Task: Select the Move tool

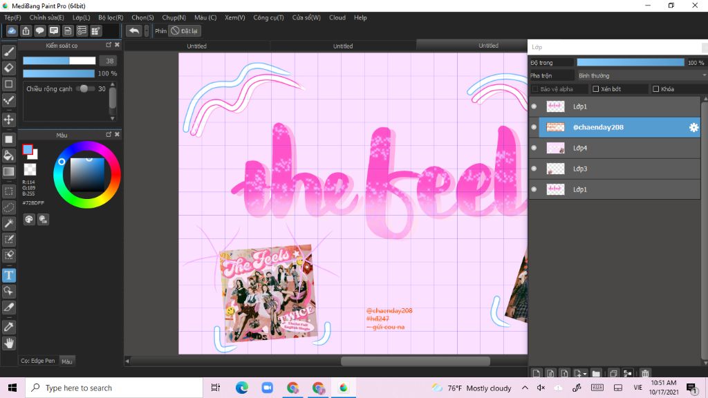Action: (9, 120)
